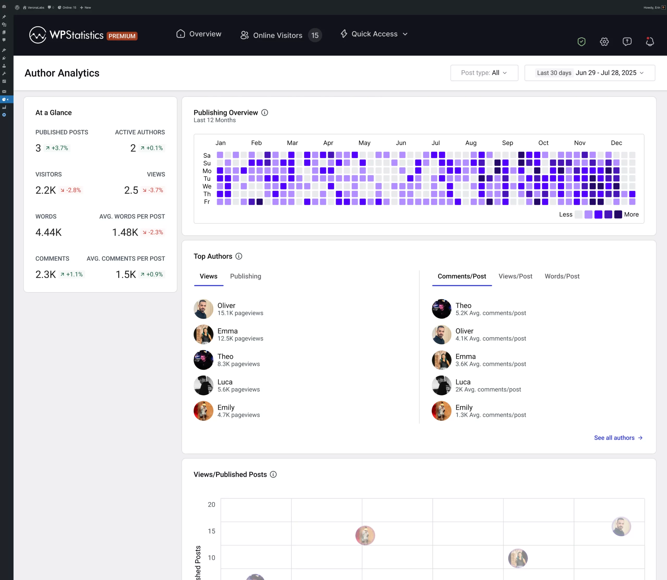Switch to the Views tab
The width and height of the screenshot is (667, 580).
[209, 276]
